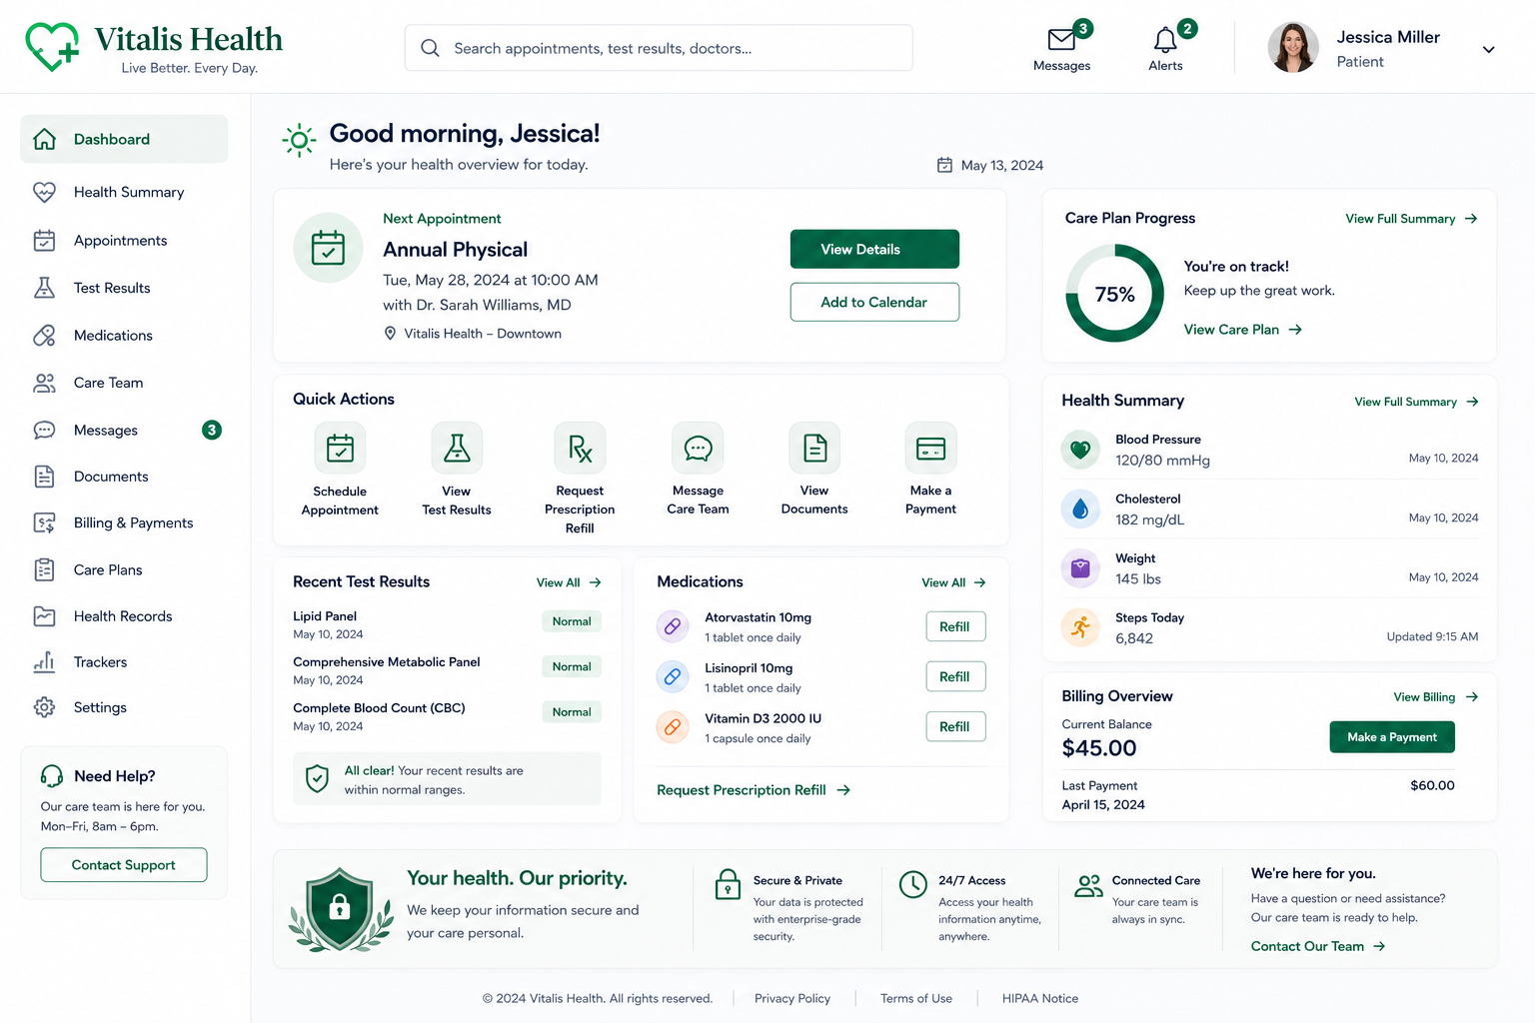Click the Contact Support button
This screenshot has width=1535, height=1023.
pyautogui.click(x=124, y=865)
